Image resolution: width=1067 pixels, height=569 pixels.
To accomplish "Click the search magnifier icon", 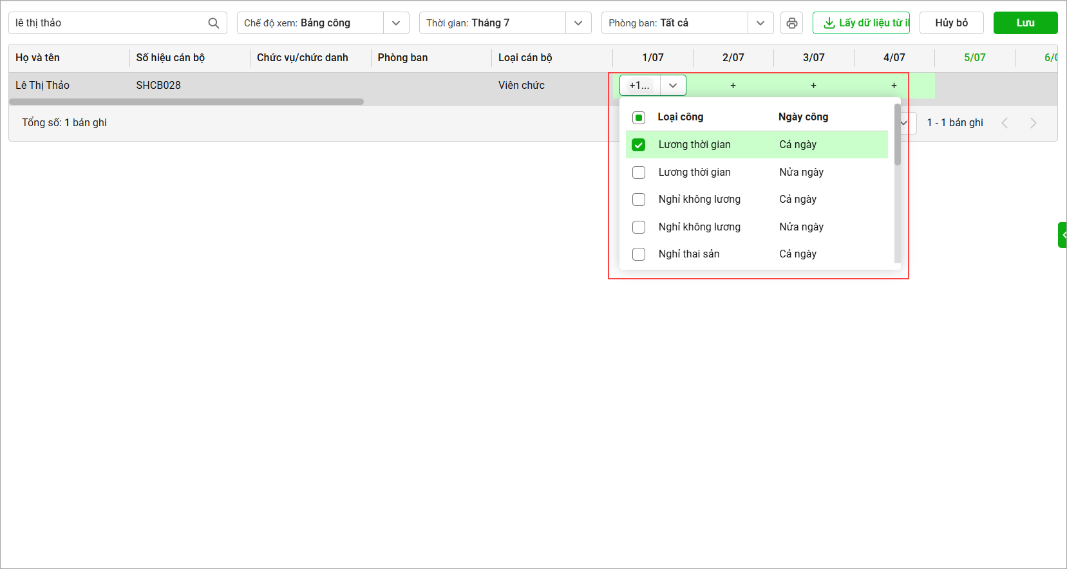I will coord(214,23).
